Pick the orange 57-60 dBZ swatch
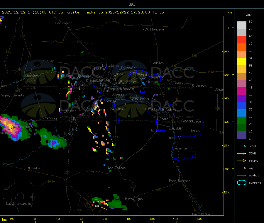264x223 pixels. click(242, 47)
